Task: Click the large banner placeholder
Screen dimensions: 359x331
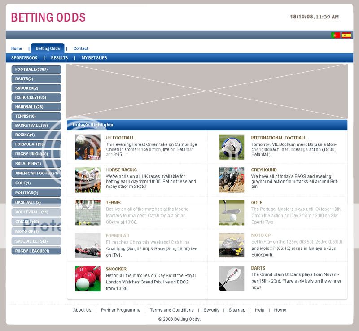Action: pos(207,91)
